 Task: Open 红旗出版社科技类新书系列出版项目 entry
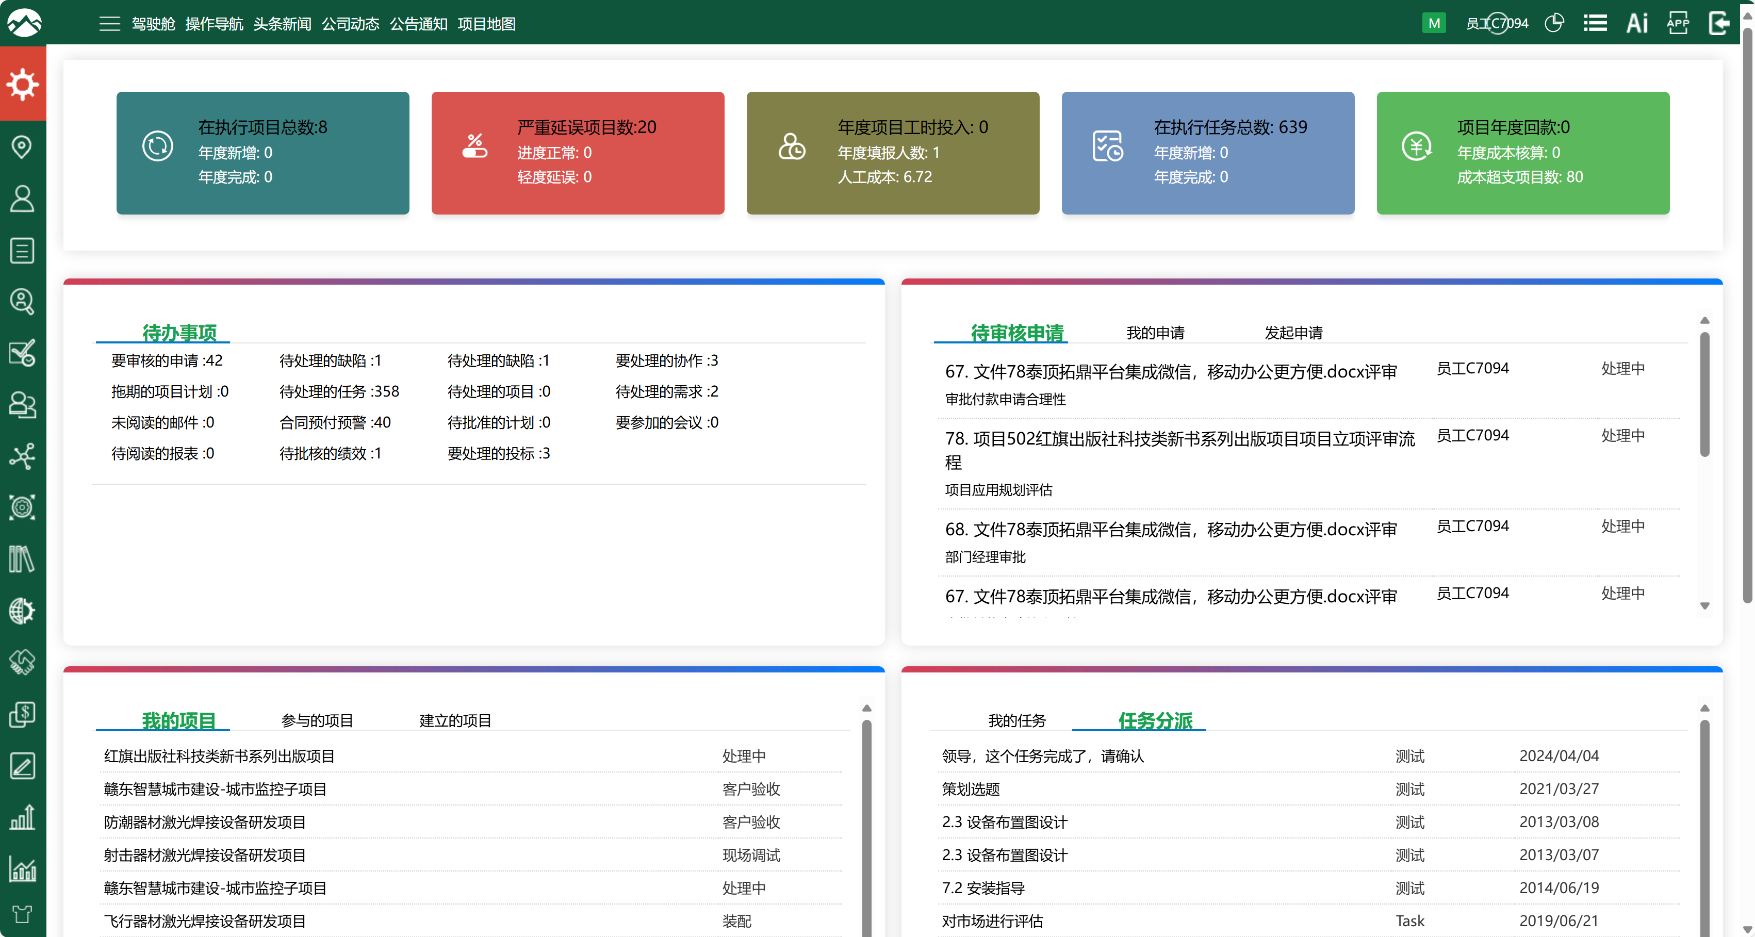[x=219, y=755]
